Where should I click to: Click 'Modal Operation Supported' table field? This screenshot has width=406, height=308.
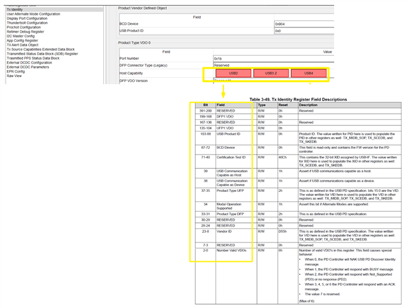pos(229,206)
